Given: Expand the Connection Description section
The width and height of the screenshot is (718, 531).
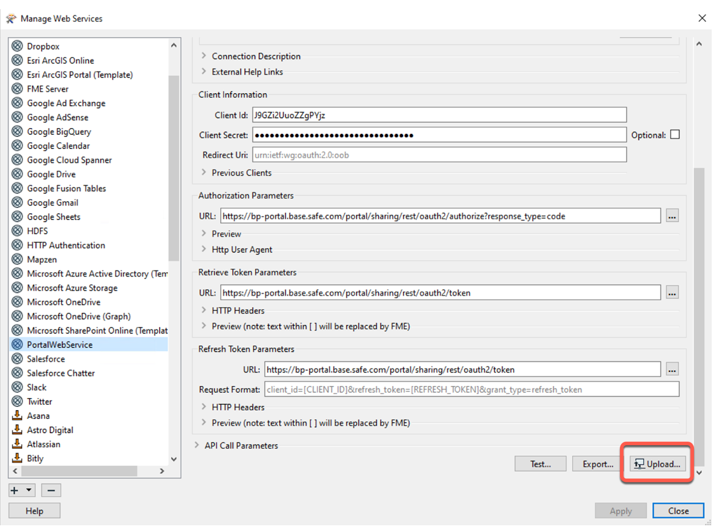Looking at the screenshot, I should (204, 57).
